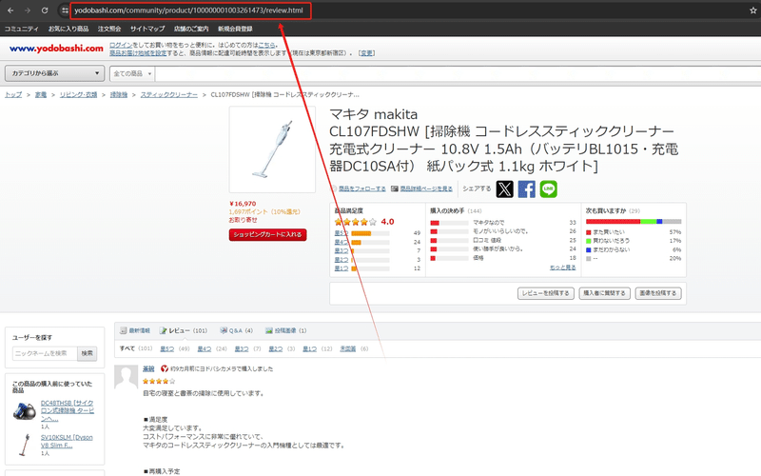Share the product on LINE
The width and height of the screenshot is (761, 476).
pos(549,188)
